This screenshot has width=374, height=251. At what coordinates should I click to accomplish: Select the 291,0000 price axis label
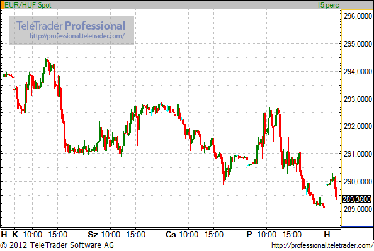pyautogui.click(x=358, y=154)
